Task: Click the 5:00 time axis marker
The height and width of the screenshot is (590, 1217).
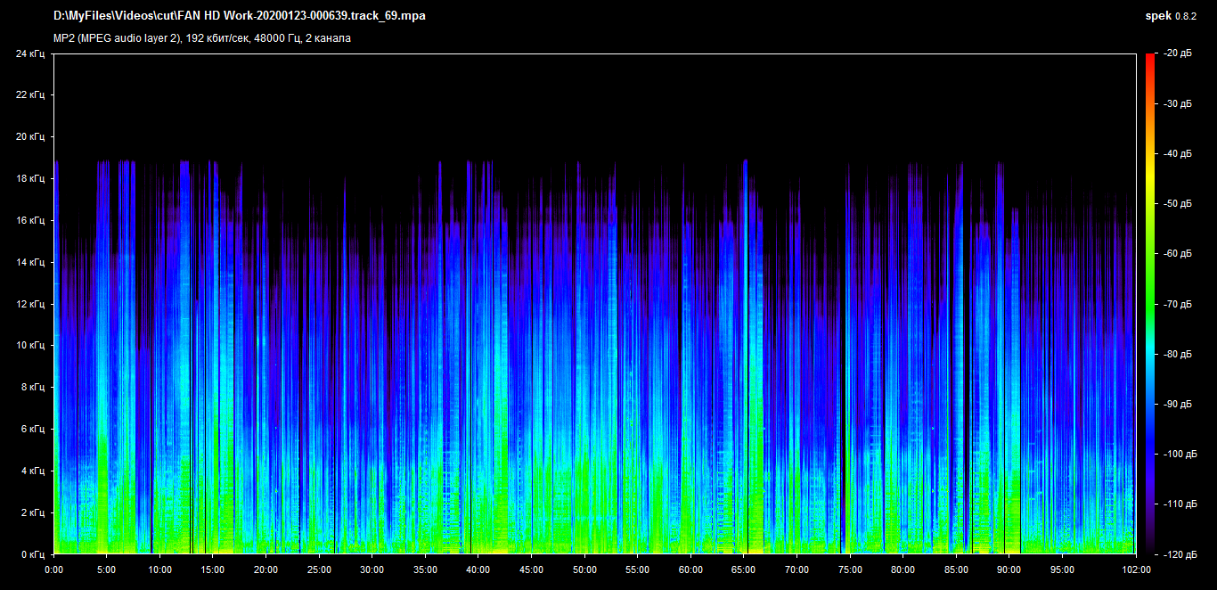Action: [107, 570]
